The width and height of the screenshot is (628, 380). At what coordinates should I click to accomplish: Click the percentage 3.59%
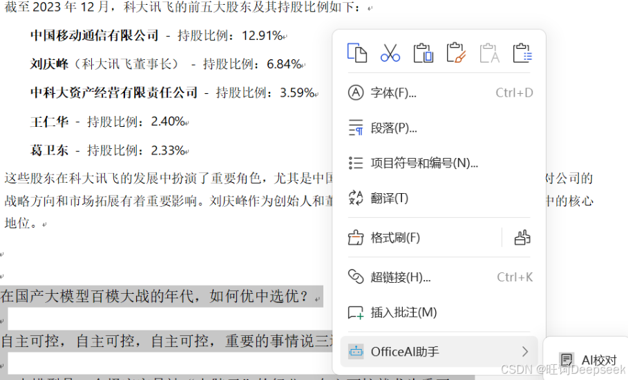click(297, 93)
